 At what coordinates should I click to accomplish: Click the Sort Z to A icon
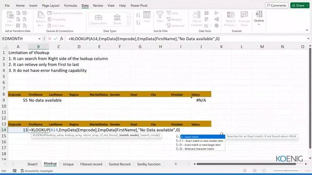(x=138, y=22)
